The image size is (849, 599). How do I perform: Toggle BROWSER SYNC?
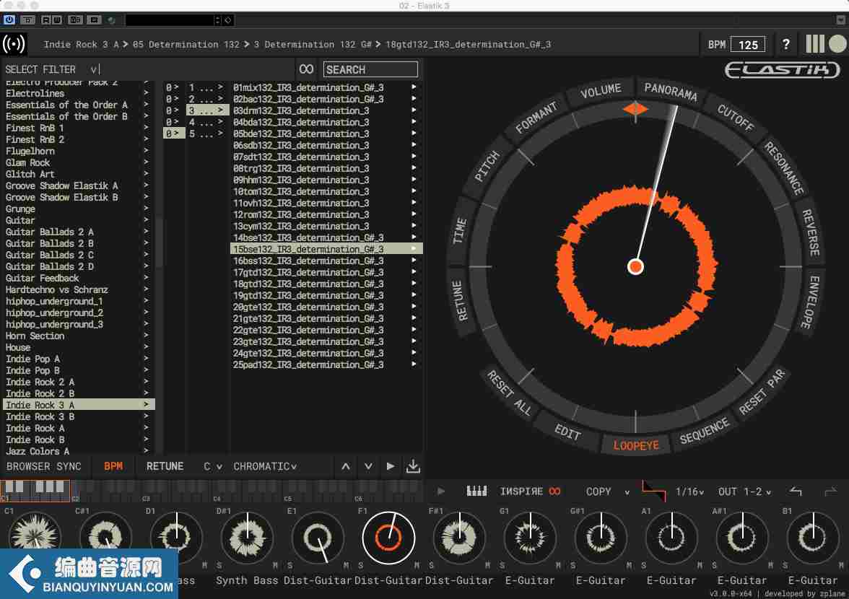point(43,466)
